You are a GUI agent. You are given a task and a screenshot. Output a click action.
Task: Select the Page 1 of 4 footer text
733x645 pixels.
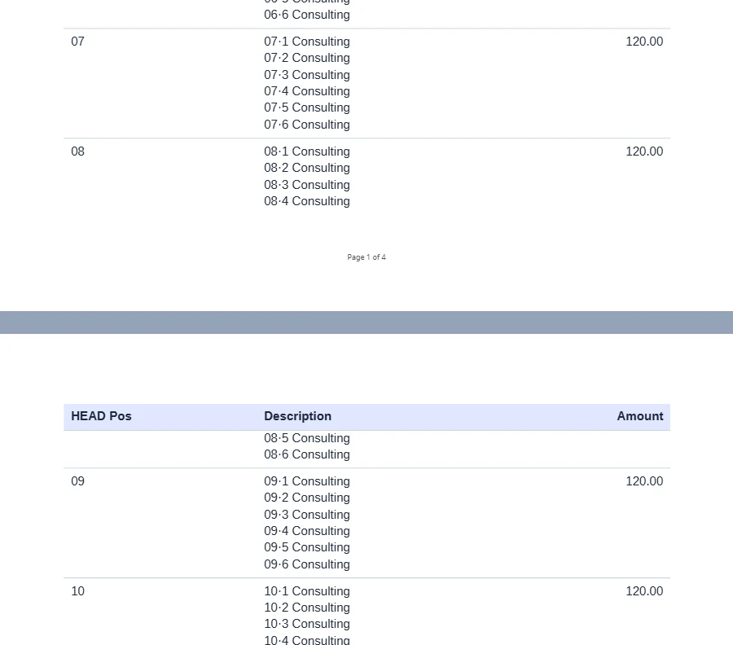coord(366,257)
